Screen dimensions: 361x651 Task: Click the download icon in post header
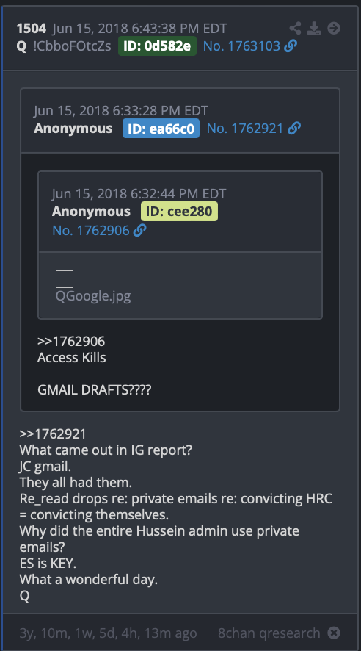point(314,28)
